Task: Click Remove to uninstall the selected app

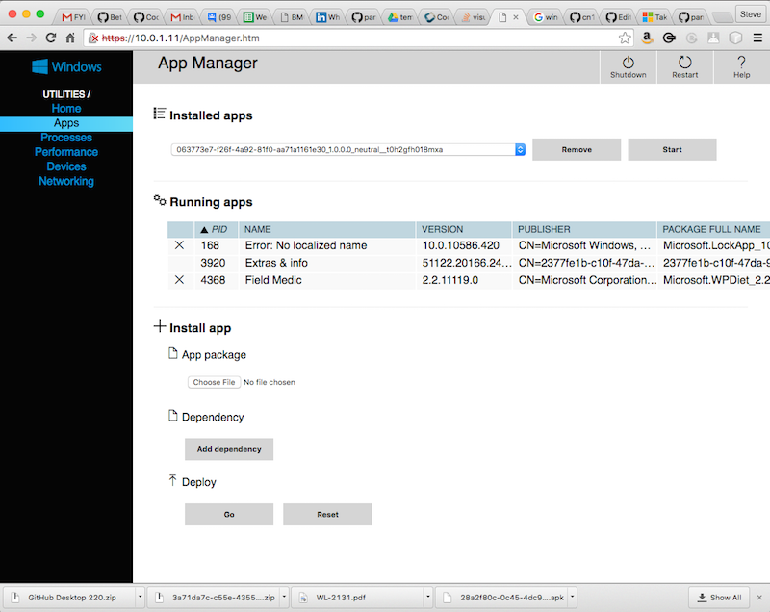Action: point(576,149)
